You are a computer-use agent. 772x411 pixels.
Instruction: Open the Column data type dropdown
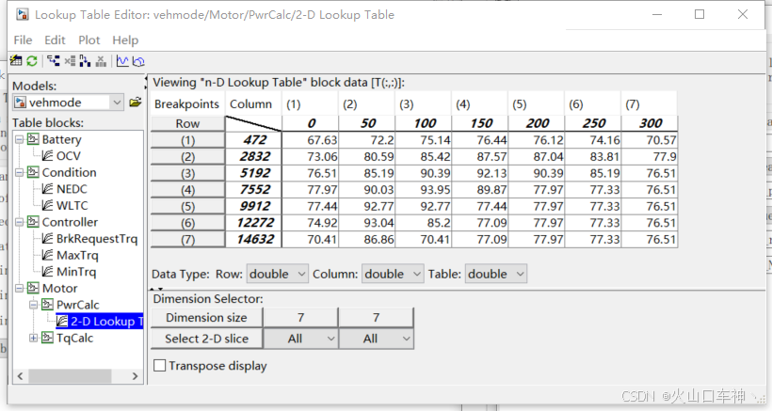[393, 274]
